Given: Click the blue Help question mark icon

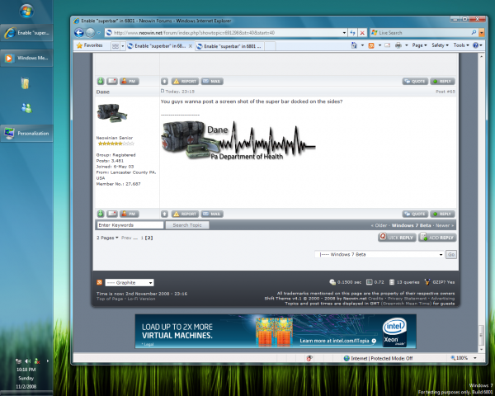Looking at the screenshot, I should [475, 45].
